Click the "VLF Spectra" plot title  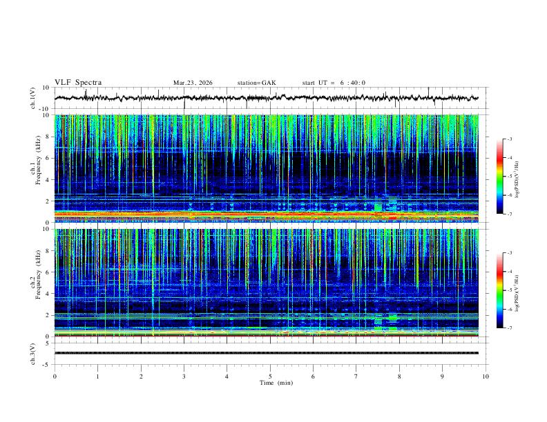point(78,83)
